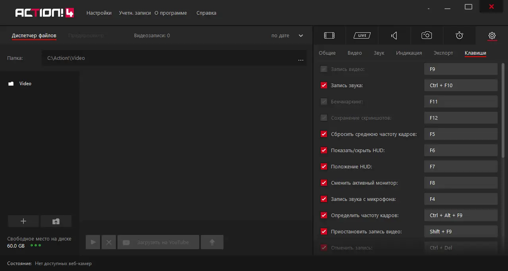Click the Shift + F9 hotkey field
Image resolution: width=508 pixels, height=271 pixels.
[461, 231]
